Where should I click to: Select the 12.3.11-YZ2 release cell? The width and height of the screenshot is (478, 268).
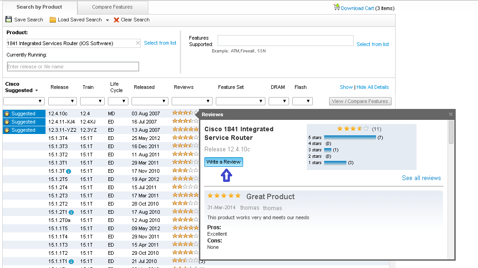coord(62,130)
